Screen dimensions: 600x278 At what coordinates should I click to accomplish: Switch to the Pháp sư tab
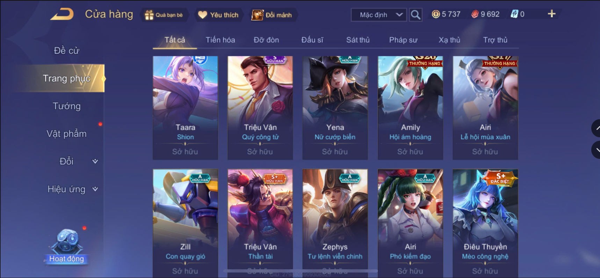[x=403, y=40]
